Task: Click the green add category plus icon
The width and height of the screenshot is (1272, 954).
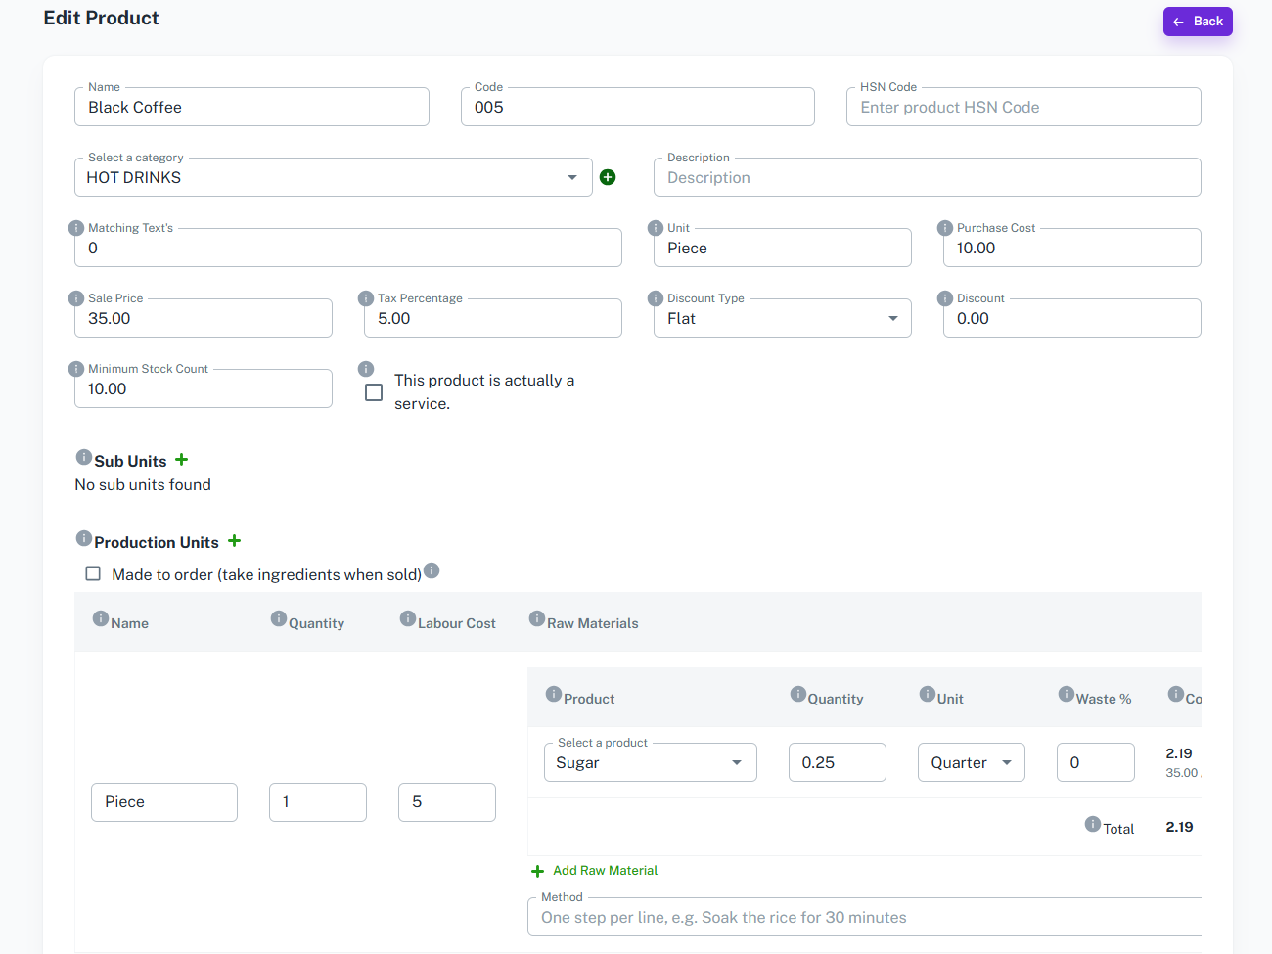Action: (608, 177)
